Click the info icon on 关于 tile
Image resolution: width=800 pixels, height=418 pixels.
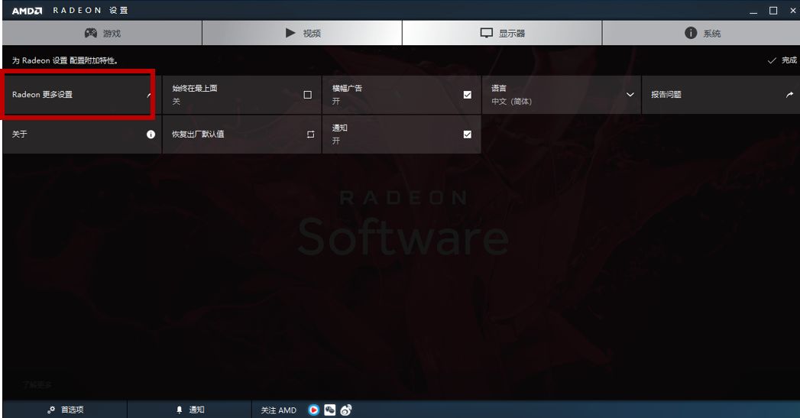151,134
